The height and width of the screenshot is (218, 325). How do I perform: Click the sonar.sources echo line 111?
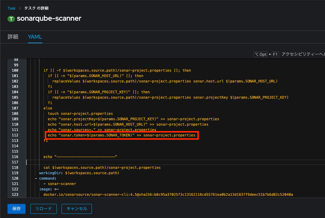(102, 130)
